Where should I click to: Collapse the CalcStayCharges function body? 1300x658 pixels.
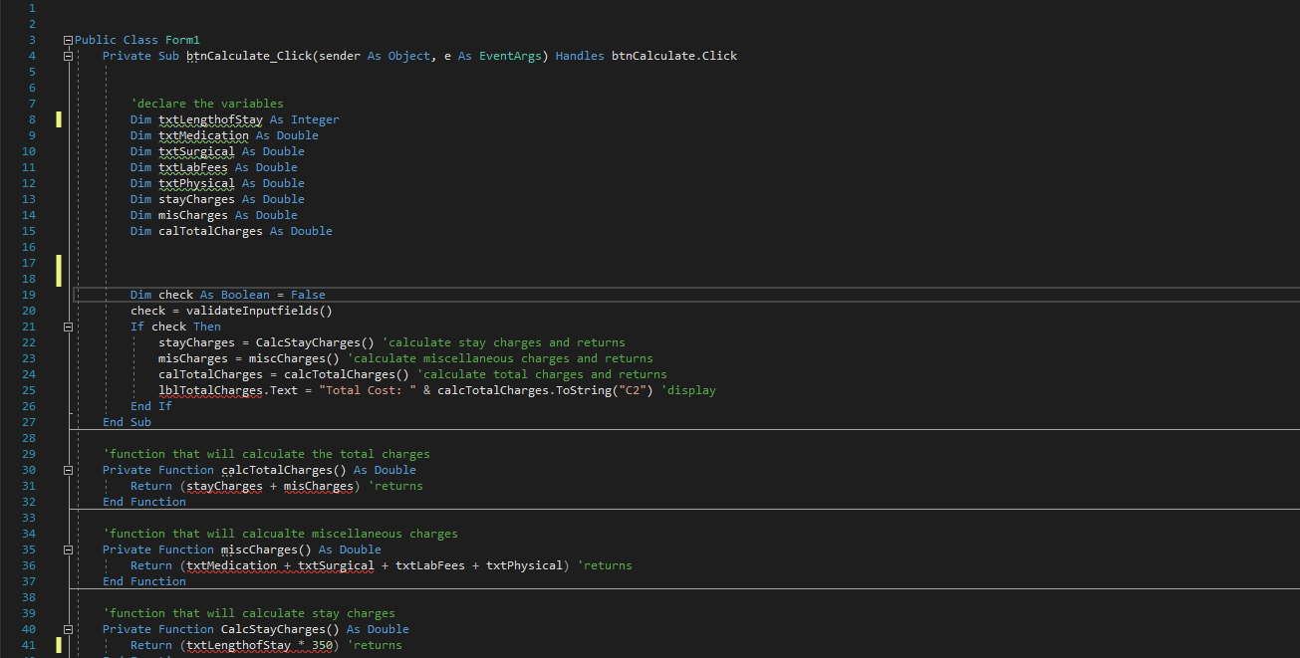(67, 628)
